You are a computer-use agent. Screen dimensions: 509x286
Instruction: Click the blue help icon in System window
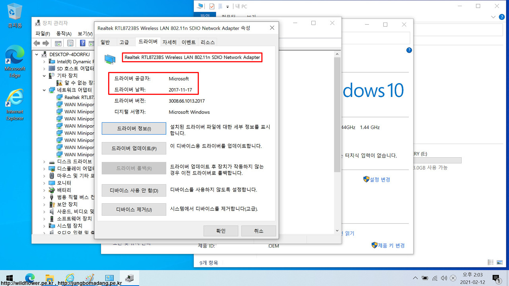409,50
